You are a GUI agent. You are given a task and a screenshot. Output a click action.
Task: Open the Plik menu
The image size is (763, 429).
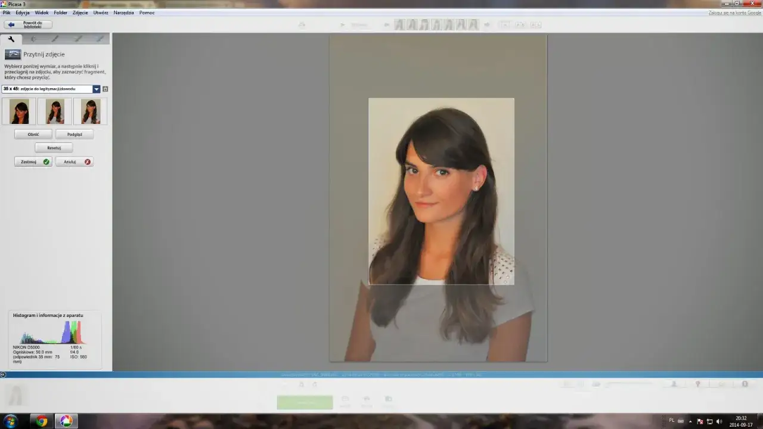(x=7, y=13)
